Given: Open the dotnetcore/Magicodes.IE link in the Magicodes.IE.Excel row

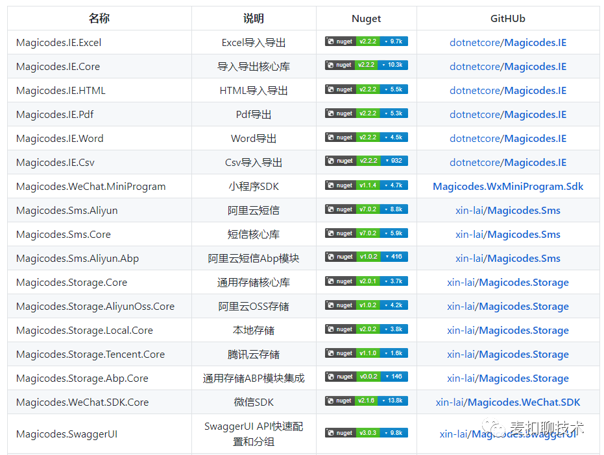Looking at the screenshot, I should 508,42.
